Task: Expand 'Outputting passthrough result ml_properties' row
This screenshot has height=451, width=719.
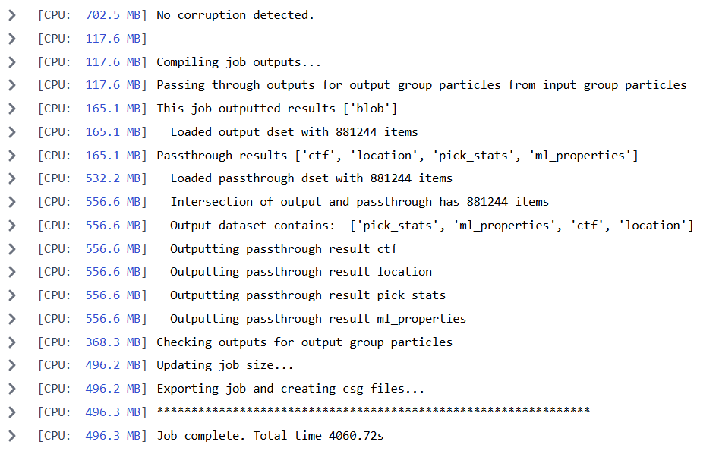Action: (x=12, y=319)
